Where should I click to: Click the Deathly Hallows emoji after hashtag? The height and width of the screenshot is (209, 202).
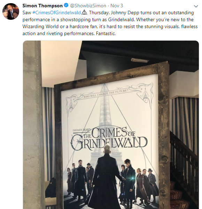click(84, 12)
